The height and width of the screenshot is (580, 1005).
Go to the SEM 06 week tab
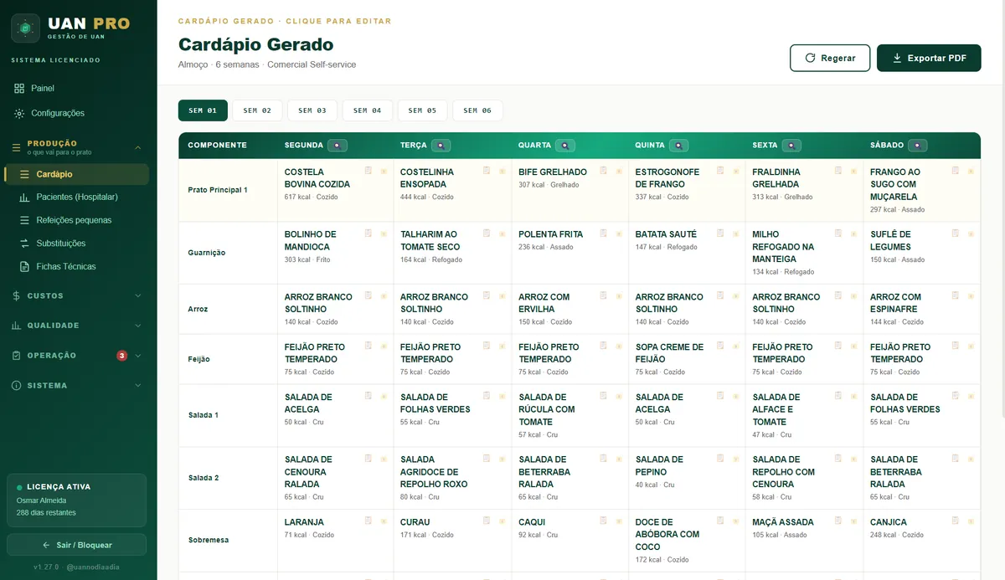[477, 110]
